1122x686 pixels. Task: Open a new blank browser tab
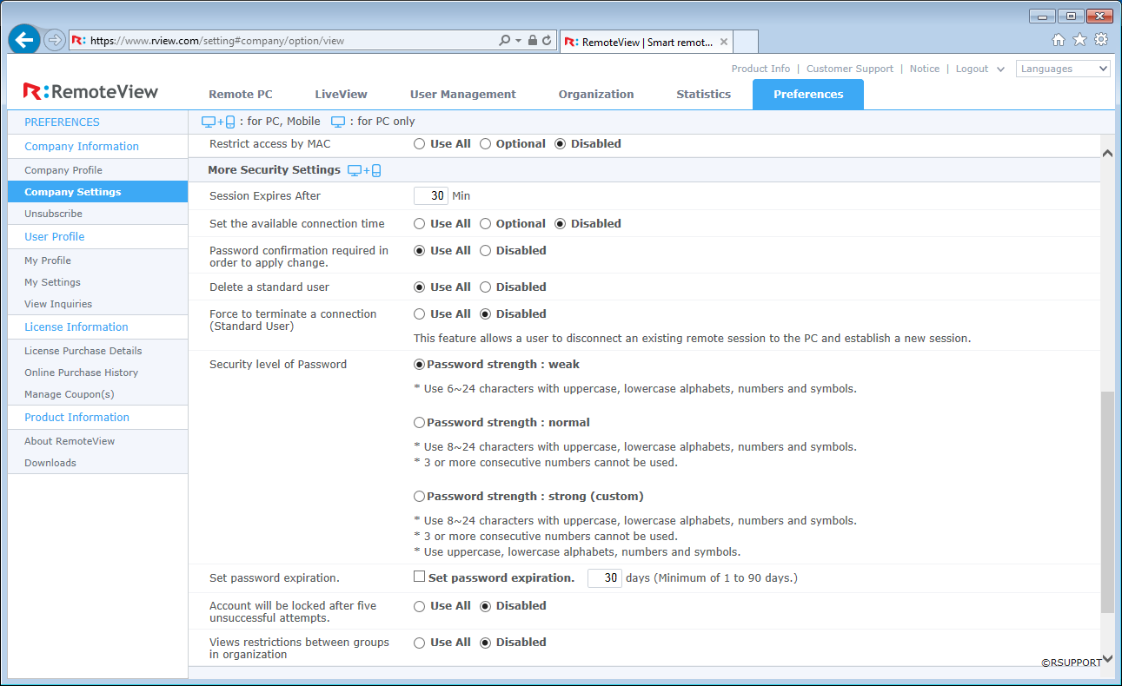[x=746, y=42]
